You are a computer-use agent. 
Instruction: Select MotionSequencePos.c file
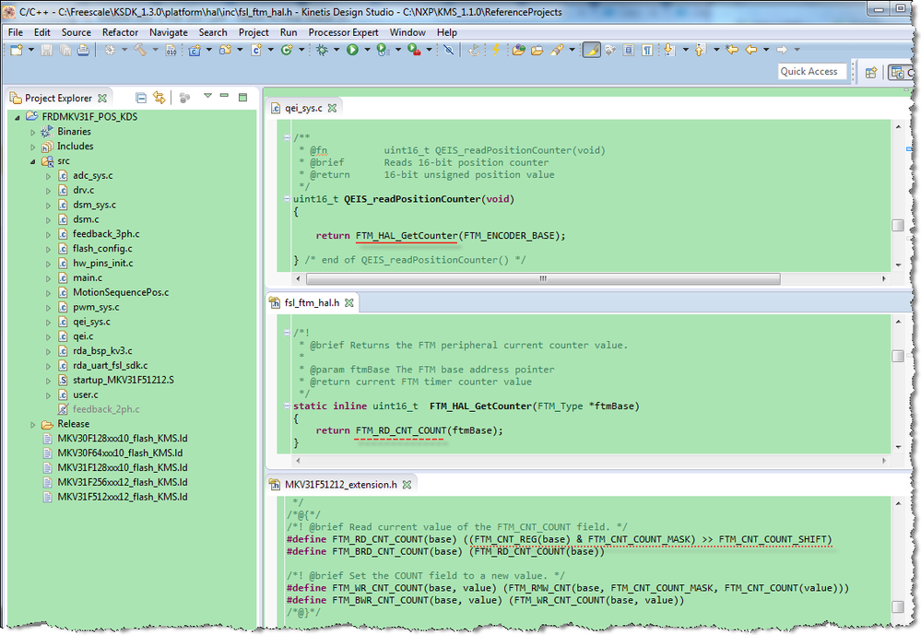121,293
